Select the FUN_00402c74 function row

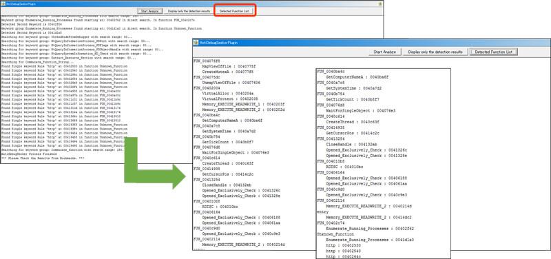pos(331,222)
